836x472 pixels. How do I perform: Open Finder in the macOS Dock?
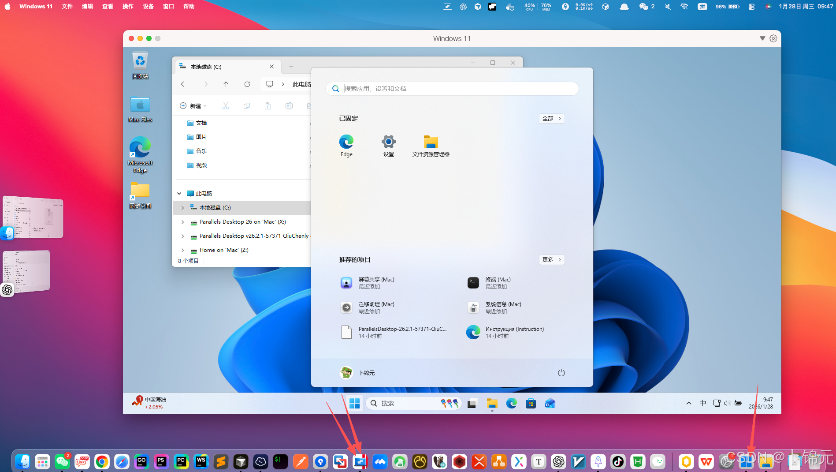(22, 461)
